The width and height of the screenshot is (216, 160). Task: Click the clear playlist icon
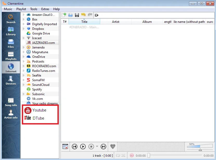(x=65, y=147)
